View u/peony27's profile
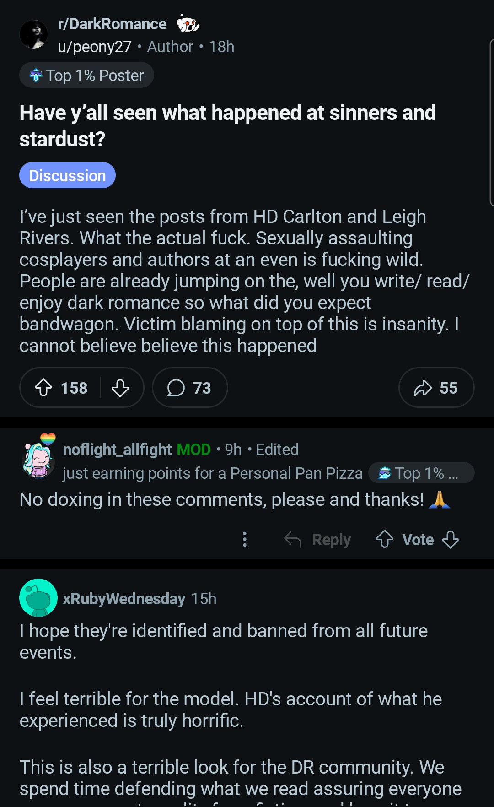The image size is (494, 807). click(x=95, y=47)
